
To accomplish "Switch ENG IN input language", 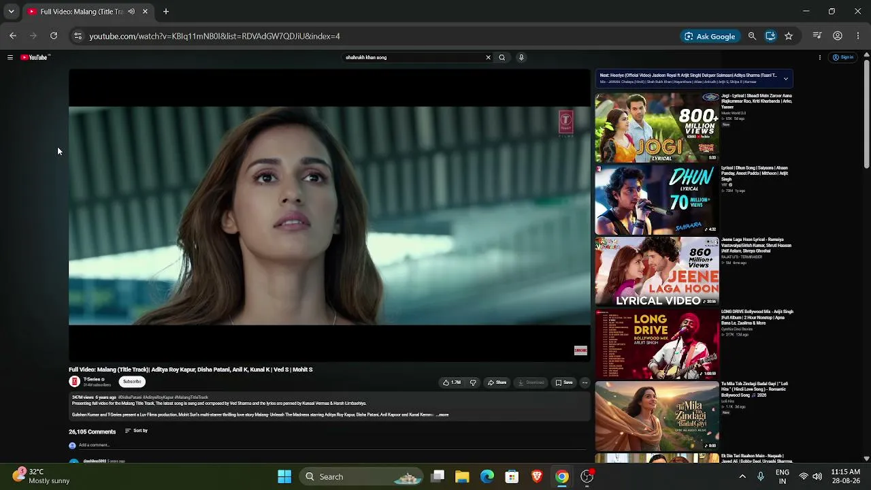I will (783, 476).
